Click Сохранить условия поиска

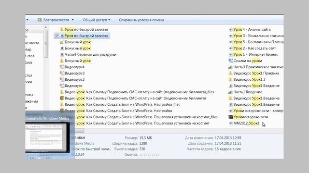pos(141,20)
